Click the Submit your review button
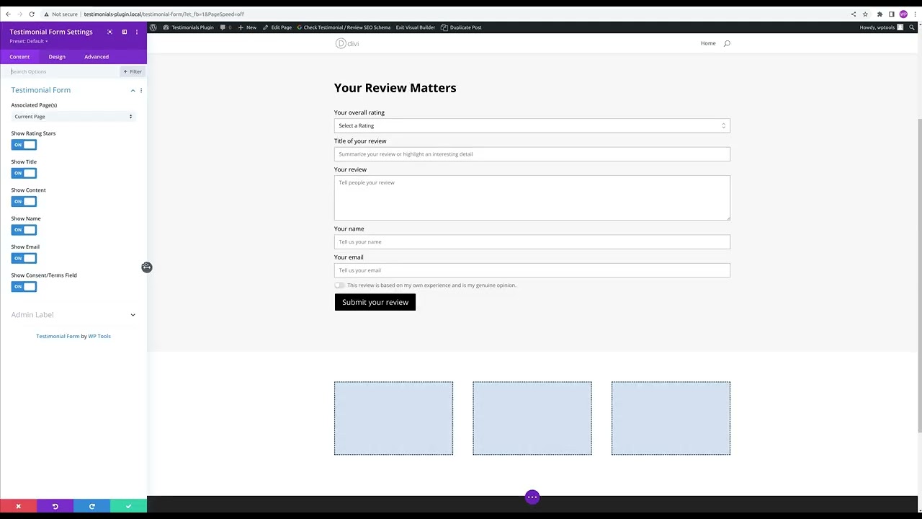 [375, 302]
